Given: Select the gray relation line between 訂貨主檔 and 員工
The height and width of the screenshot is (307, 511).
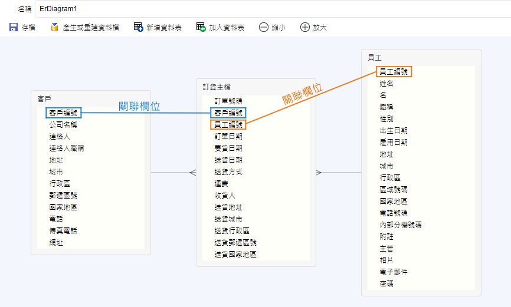Looking at the screenshot, I should pos(339,173).
